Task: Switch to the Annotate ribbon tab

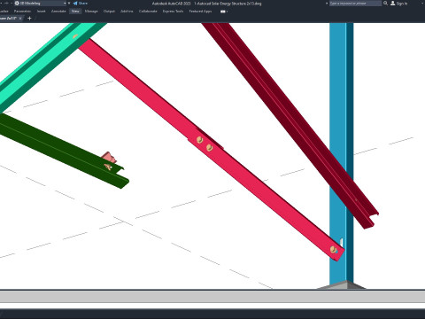Action: click(x=58, y=12)
